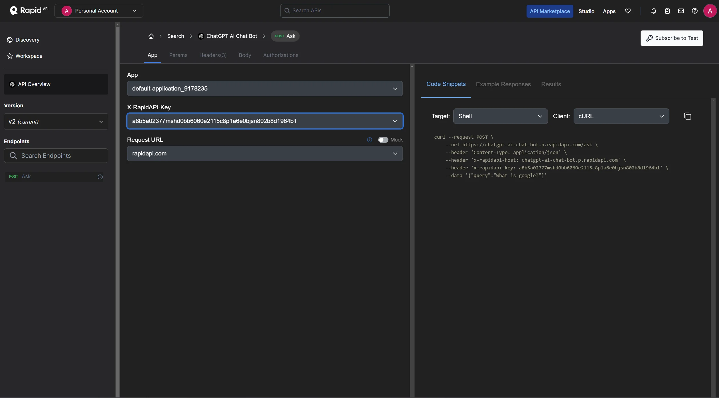Click the left sidebar vertical scrollbar
This screenshot has height=398, width=719.
pos(117,210)
